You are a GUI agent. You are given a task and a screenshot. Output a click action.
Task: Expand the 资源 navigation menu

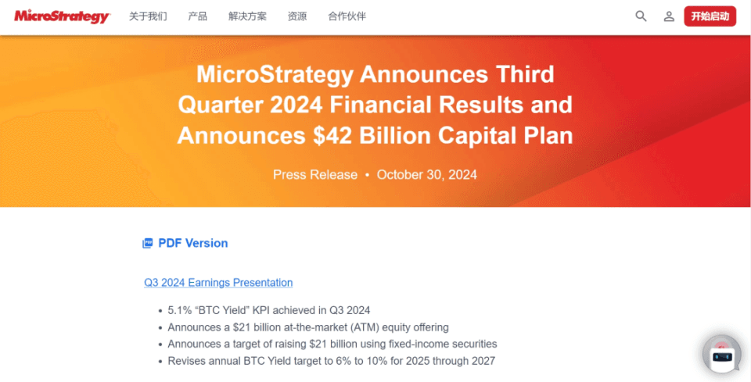click(x=297, y=16)
